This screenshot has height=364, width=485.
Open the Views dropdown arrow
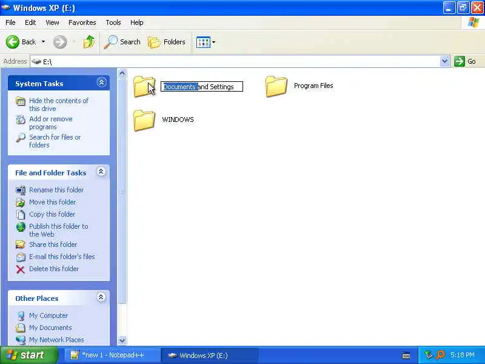click(214, 42)
